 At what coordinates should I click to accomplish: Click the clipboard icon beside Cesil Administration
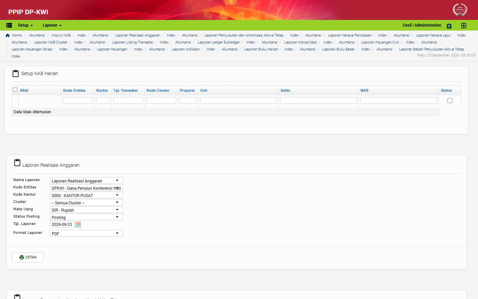(449, 26)
